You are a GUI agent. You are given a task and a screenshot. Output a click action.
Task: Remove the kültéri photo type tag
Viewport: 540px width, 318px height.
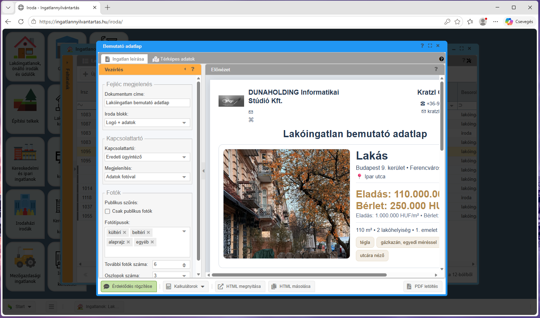(125, 233)
